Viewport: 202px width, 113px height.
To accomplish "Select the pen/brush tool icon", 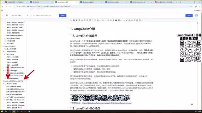I will coord(127,20).
